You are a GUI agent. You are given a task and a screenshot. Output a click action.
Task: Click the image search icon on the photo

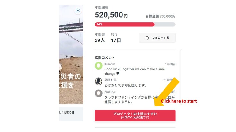(78, 11)
